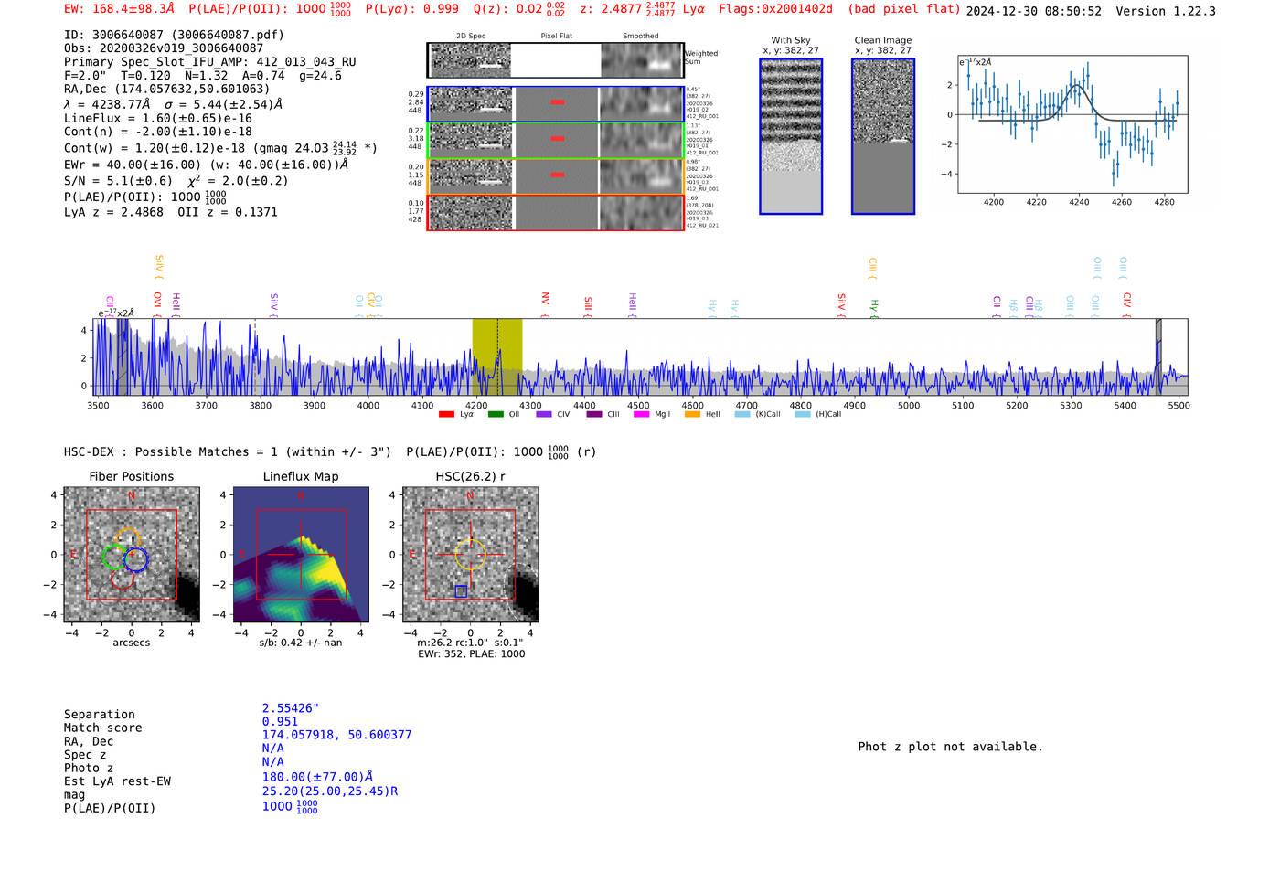Click the blue fiber circle in Fiber Positions
This screenshot has width=1280, height=871.
[x=135, y=558]
